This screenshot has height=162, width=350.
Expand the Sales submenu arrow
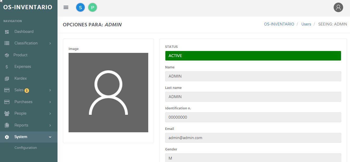click(50, 90)
